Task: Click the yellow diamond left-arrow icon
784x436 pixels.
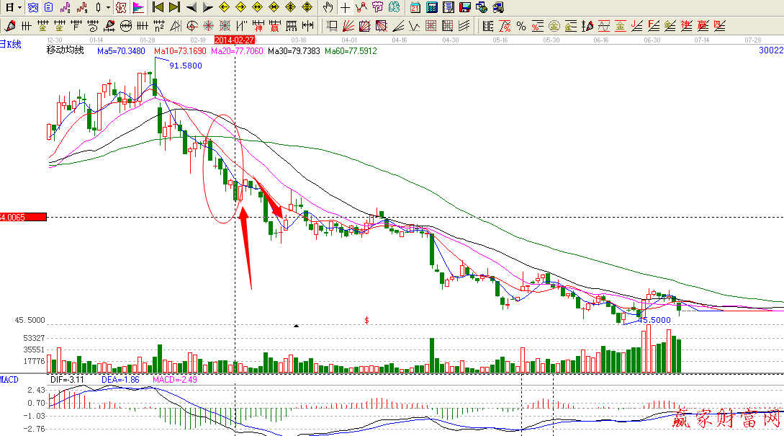Action: pos(224,8)
